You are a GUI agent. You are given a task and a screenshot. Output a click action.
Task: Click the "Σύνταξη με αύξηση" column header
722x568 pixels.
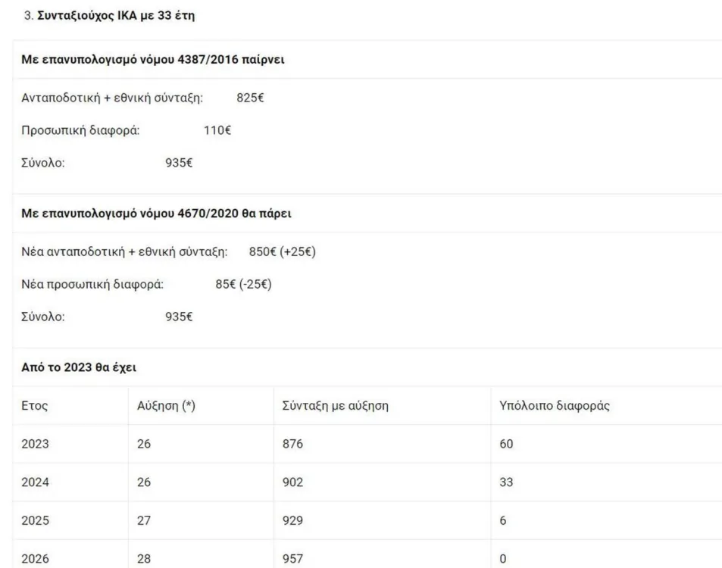tap(330, 406)
